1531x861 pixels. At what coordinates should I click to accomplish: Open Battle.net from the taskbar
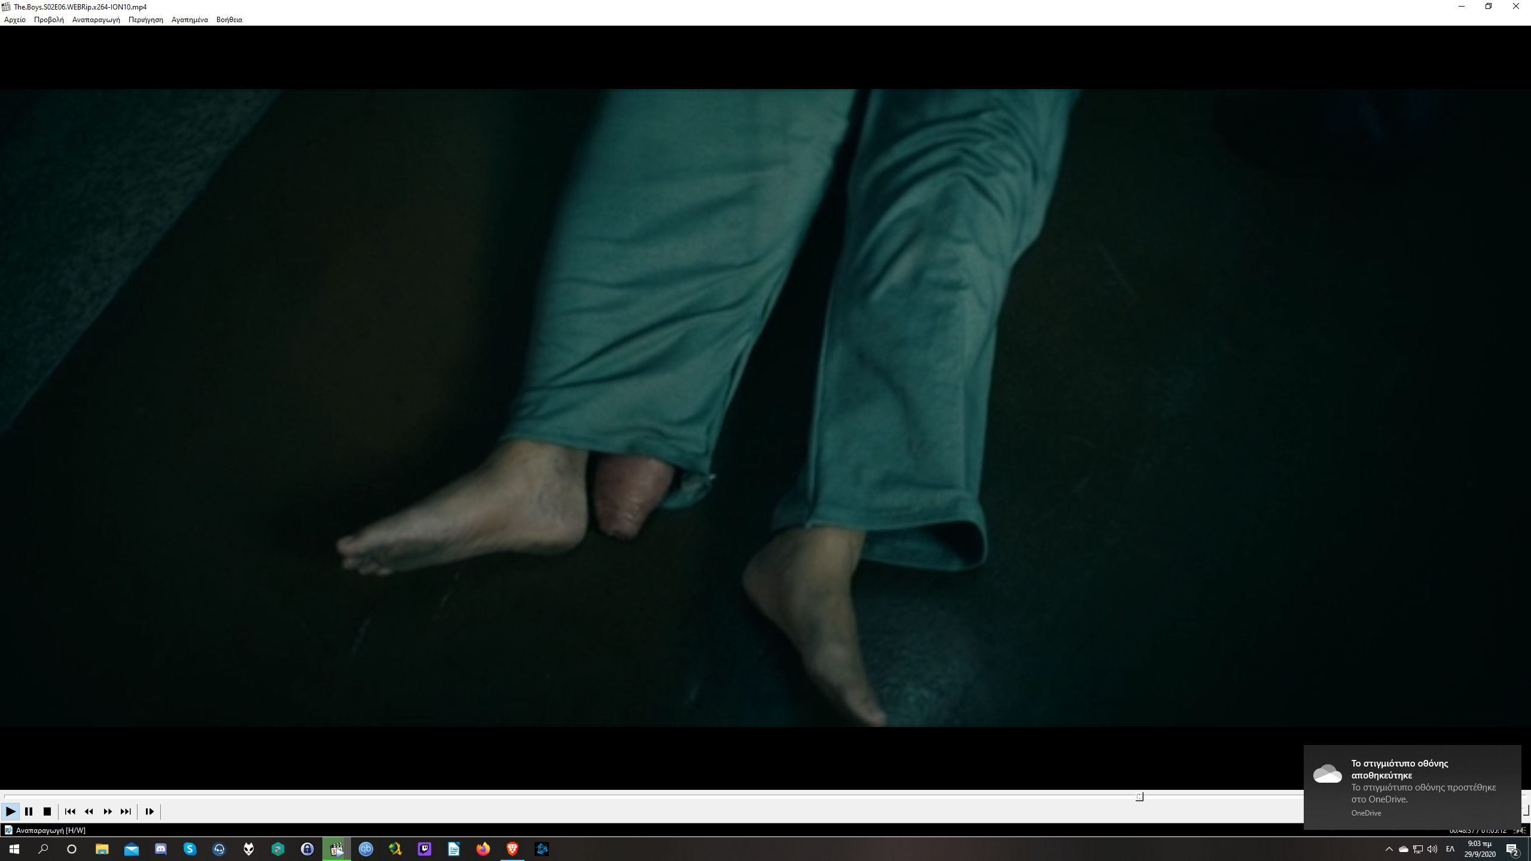(x=542, y=849)
